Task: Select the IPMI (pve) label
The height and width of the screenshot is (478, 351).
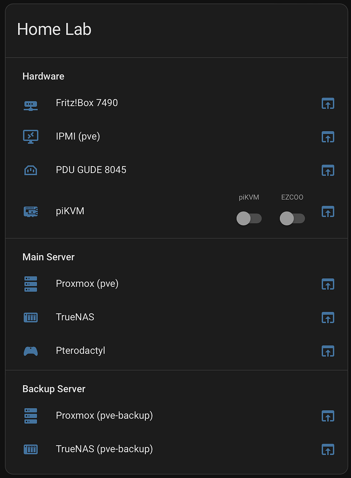Action: [78, 137]
